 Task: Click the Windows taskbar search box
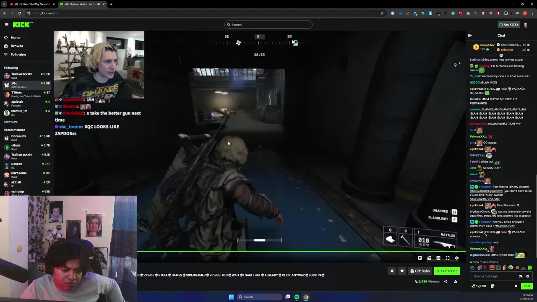(260, 297)
